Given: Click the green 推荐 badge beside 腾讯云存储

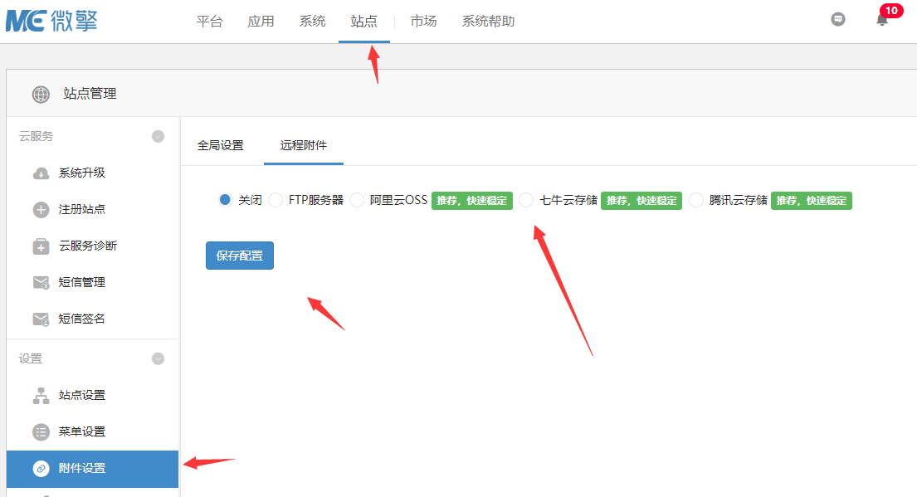Looking at the screenshot, I should (811, 201).
